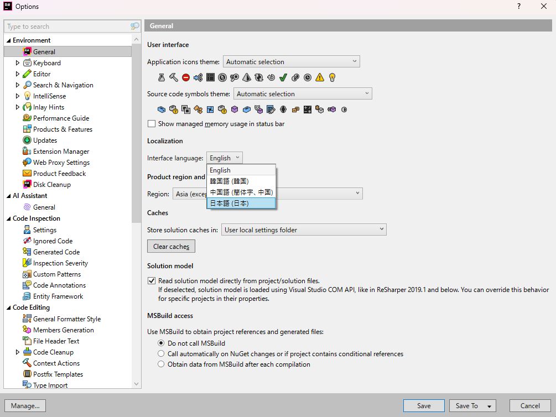Select Obtain data from MSBuild after compilation
Image resolution: width=556 pixels, height=417 pixels.
point(161,364)
